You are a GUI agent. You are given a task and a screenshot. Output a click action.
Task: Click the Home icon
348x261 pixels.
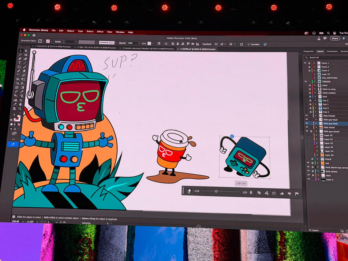coord(34,35)
